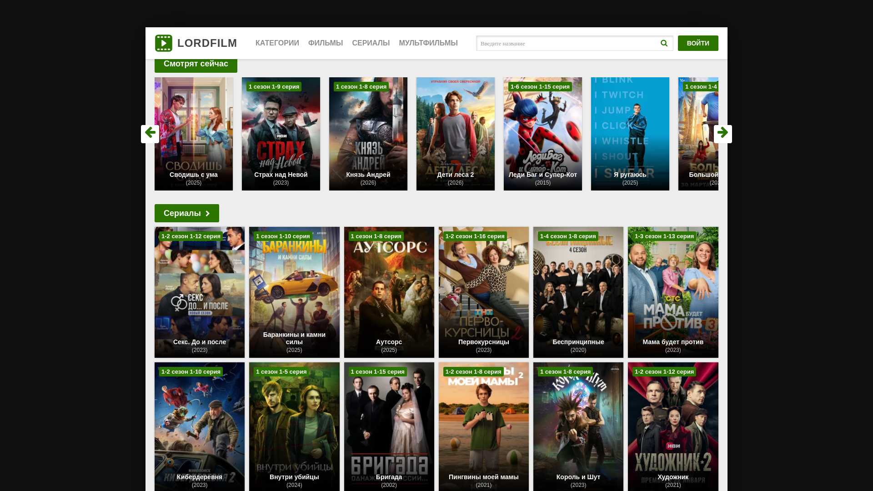Click '1 сезон 1-10 серия' badge
Image resolution: width=873 pixels, height=491 pixels.
click(x=283, y=236)
